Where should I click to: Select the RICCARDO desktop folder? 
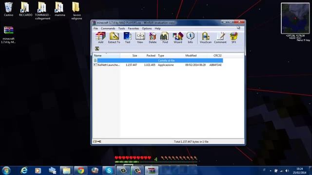[25, 9]
